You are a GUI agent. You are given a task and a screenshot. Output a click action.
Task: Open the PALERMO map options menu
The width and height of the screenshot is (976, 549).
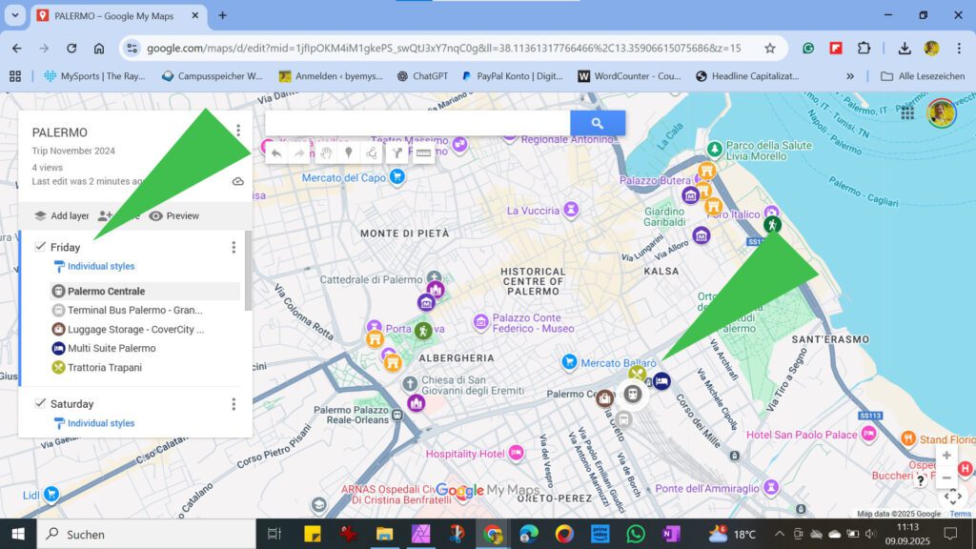point(238,131)
